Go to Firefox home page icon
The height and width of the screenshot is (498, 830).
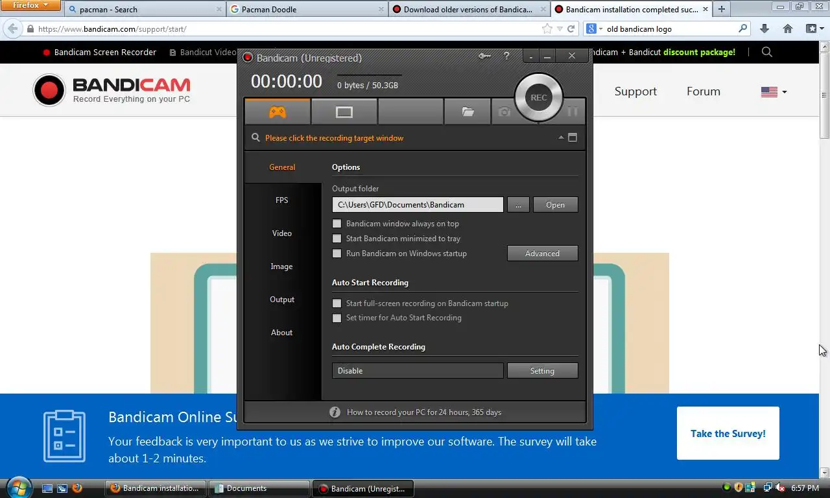788,29
